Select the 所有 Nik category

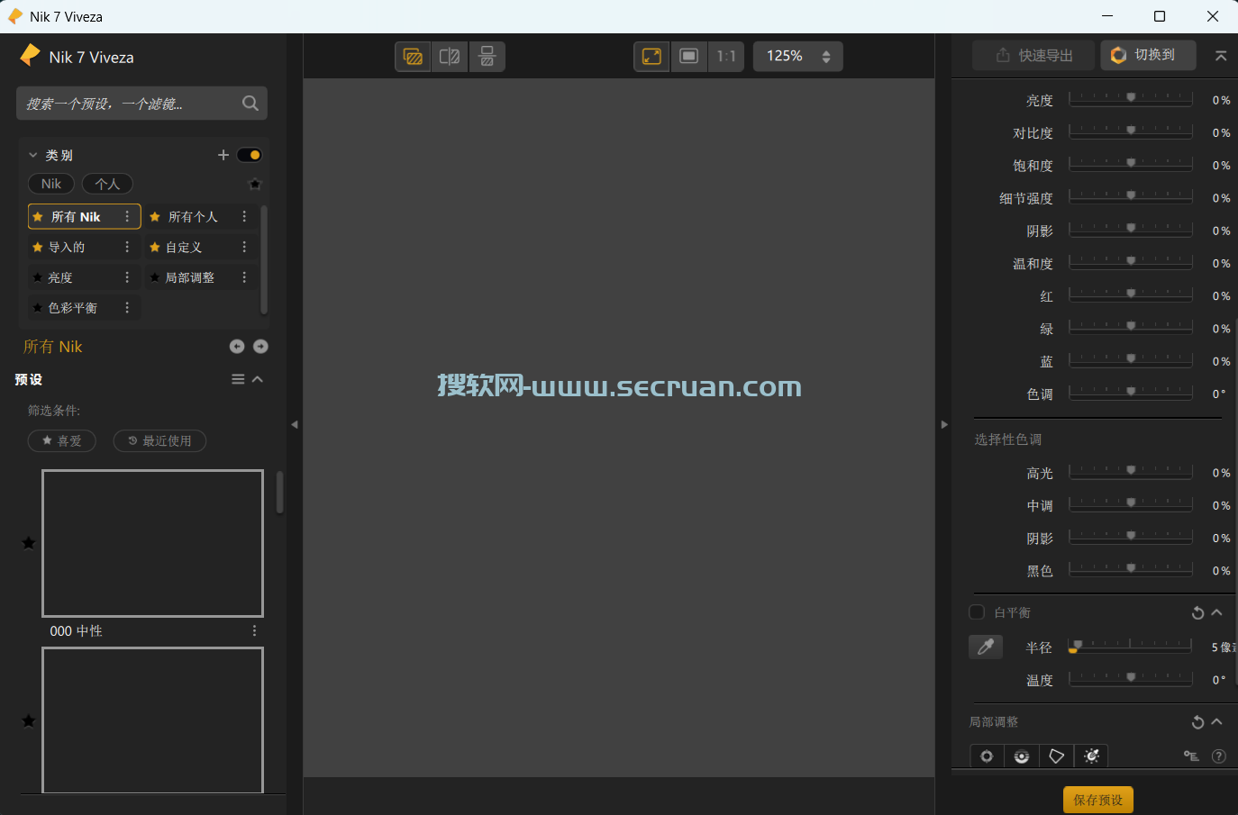coord(85,216)
